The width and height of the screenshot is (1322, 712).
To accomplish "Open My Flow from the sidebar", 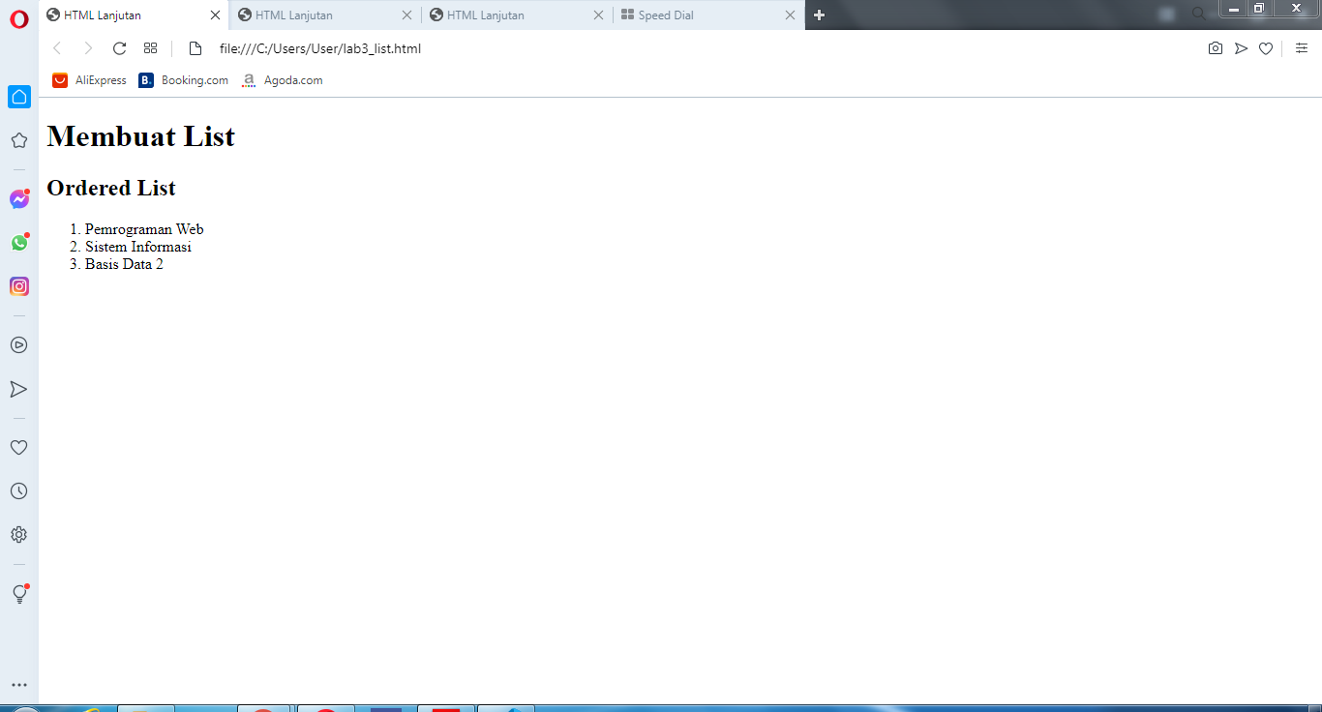I will [19, 389].
